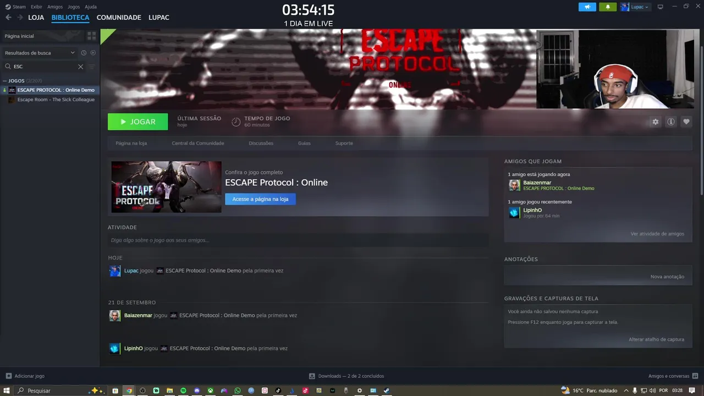Screen dimensions: 704x396
Task: Open Xbox app in the taskbar
Action: pyautogui.click(x=211, y=391)
